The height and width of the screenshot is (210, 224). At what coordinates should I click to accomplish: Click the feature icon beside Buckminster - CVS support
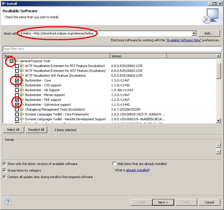tap(22, 85)
